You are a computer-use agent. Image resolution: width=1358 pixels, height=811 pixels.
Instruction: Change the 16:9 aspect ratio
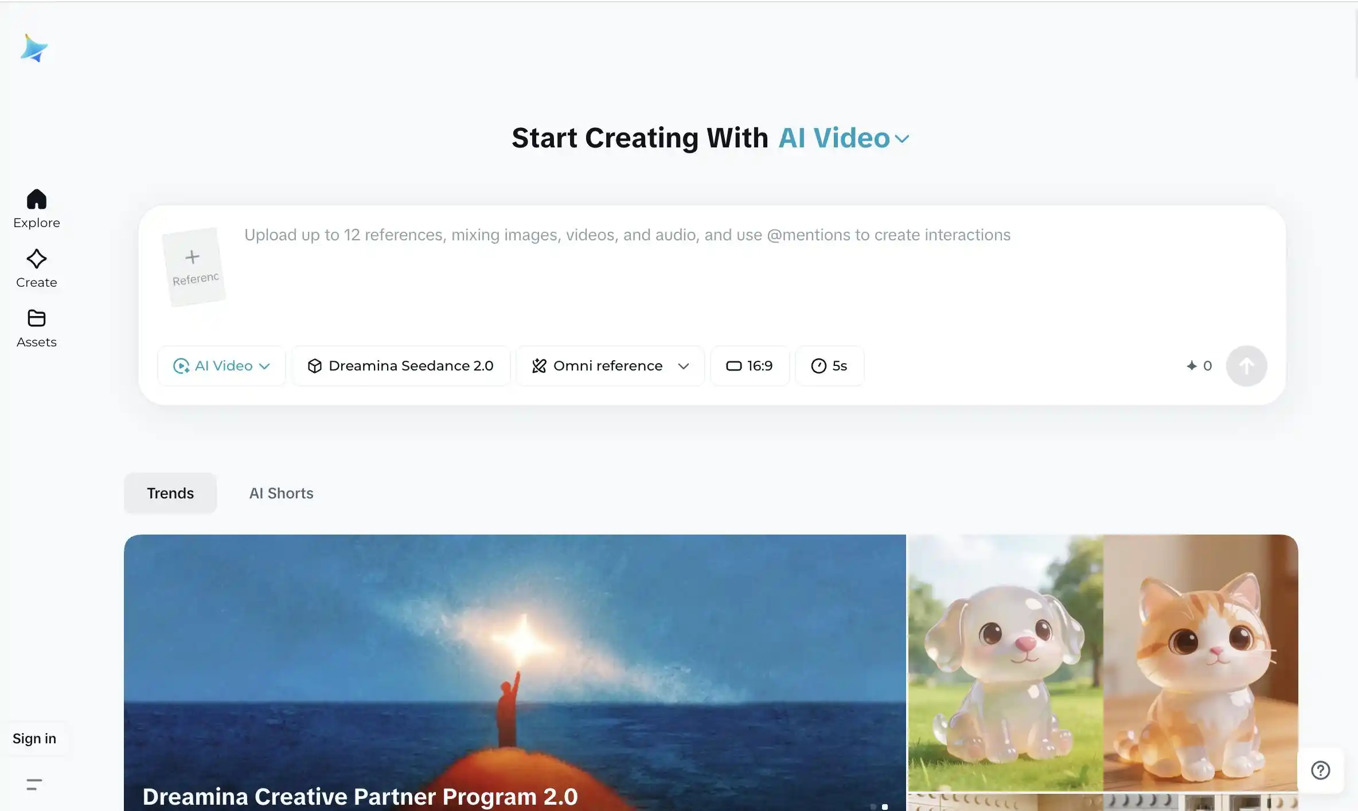(x=750, y=366)
